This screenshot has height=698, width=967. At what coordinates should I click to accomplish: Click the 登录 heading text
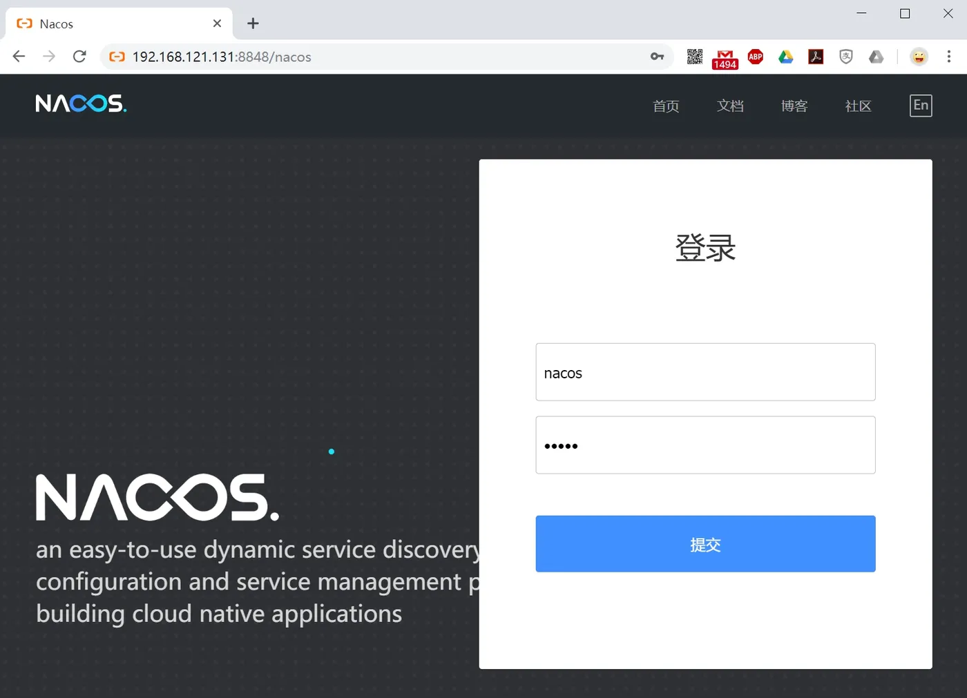tap(705, 247)
